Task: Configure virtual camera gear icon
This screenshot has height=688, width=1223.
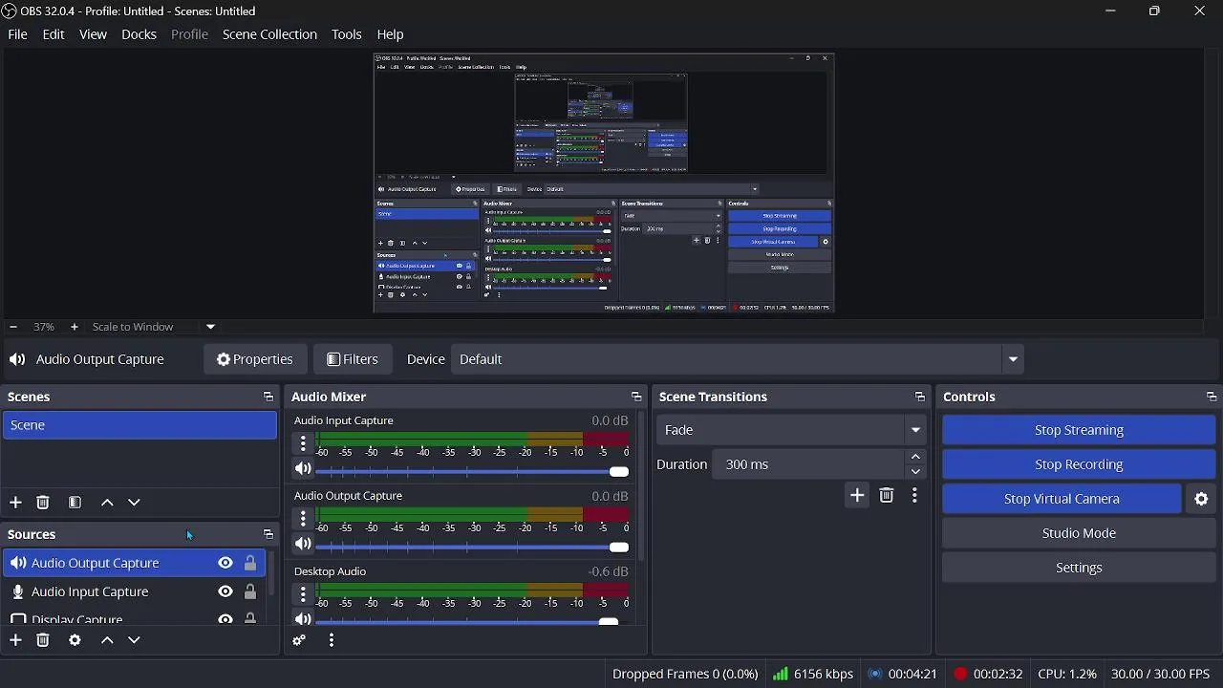Action: click(1202, 499)
